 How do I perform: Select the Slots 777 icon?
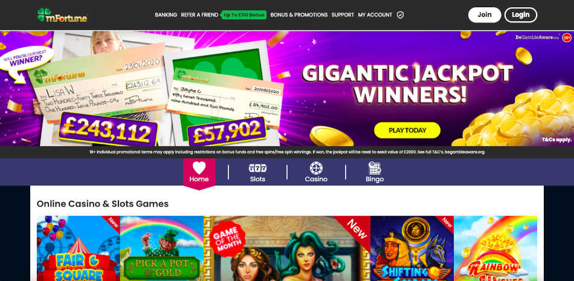click(257, 168)
